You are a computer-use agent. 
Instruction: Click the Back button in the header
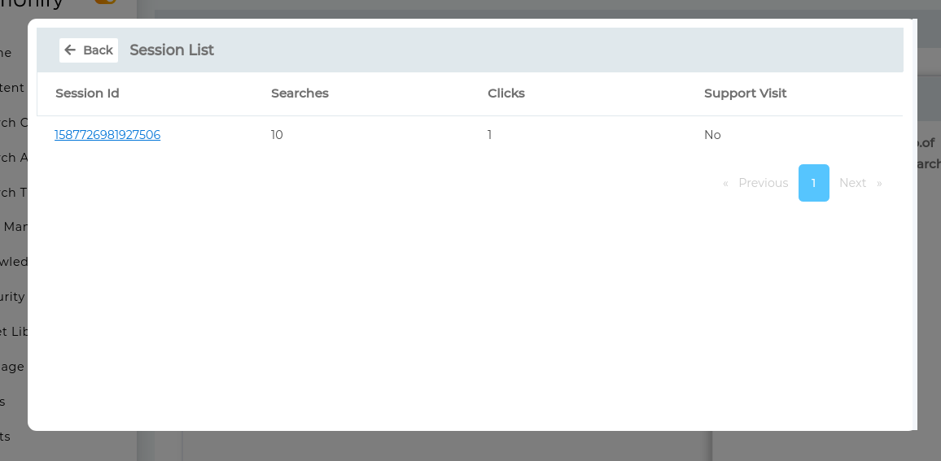[x=89, y=50]
